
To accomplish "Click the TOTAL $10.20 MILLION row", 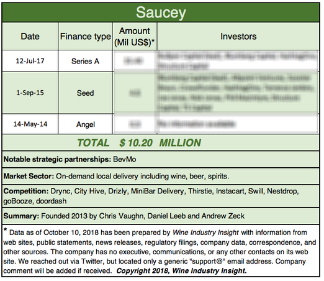I will 161,142.
